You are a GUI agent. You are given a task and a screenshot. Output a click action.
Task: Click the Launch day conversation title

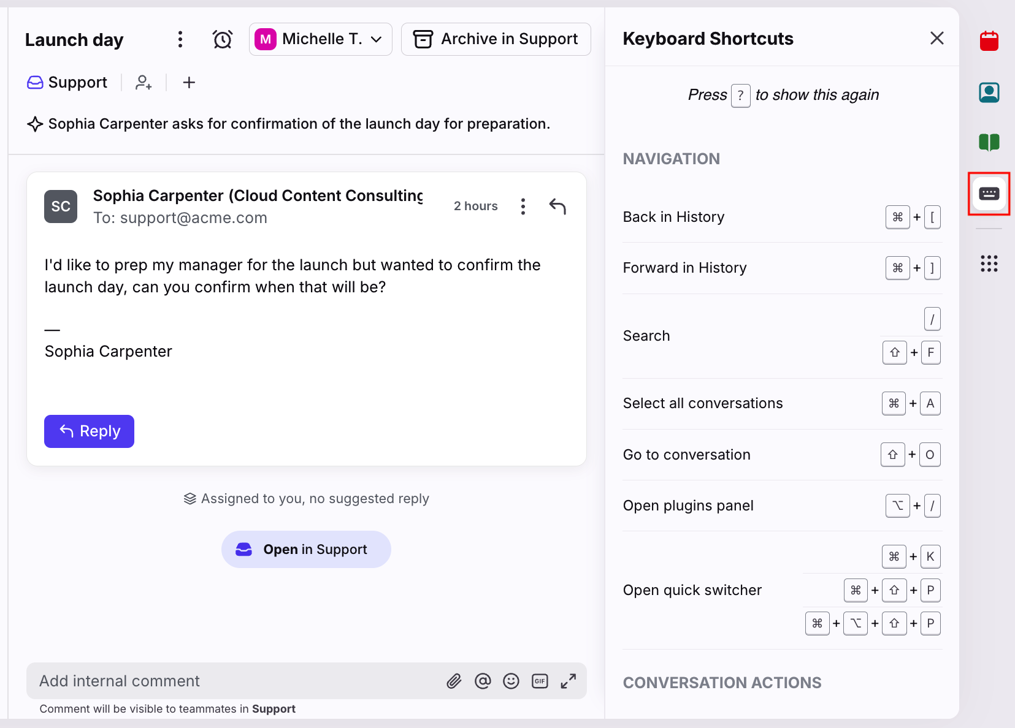74,40
